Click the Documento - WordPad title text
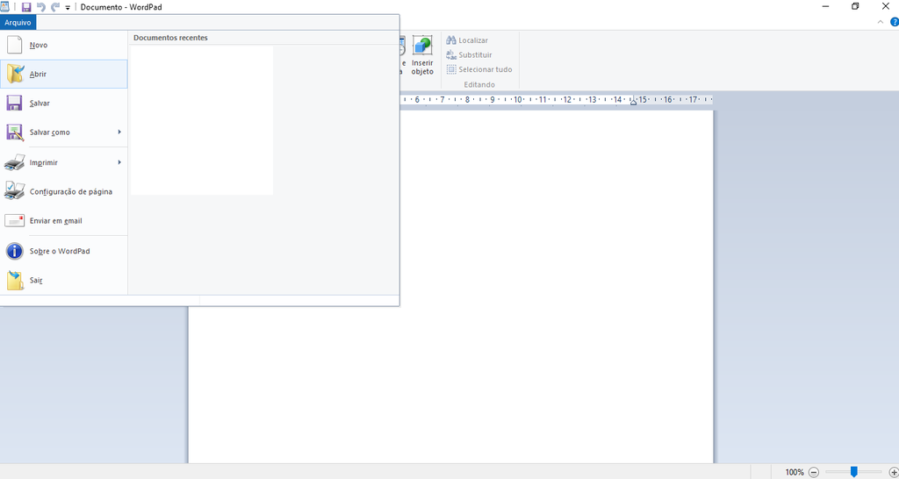The width and height of the screenshot is (899, 479). pyautogui.click(x=121, y=7)
